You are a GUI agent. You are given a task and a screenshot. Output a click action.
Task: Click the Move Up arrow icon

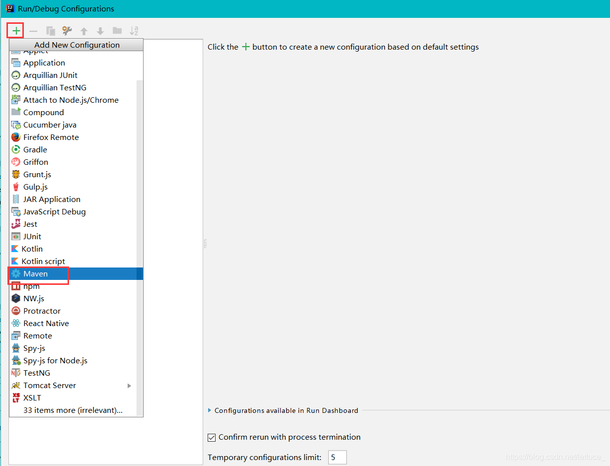84,31
